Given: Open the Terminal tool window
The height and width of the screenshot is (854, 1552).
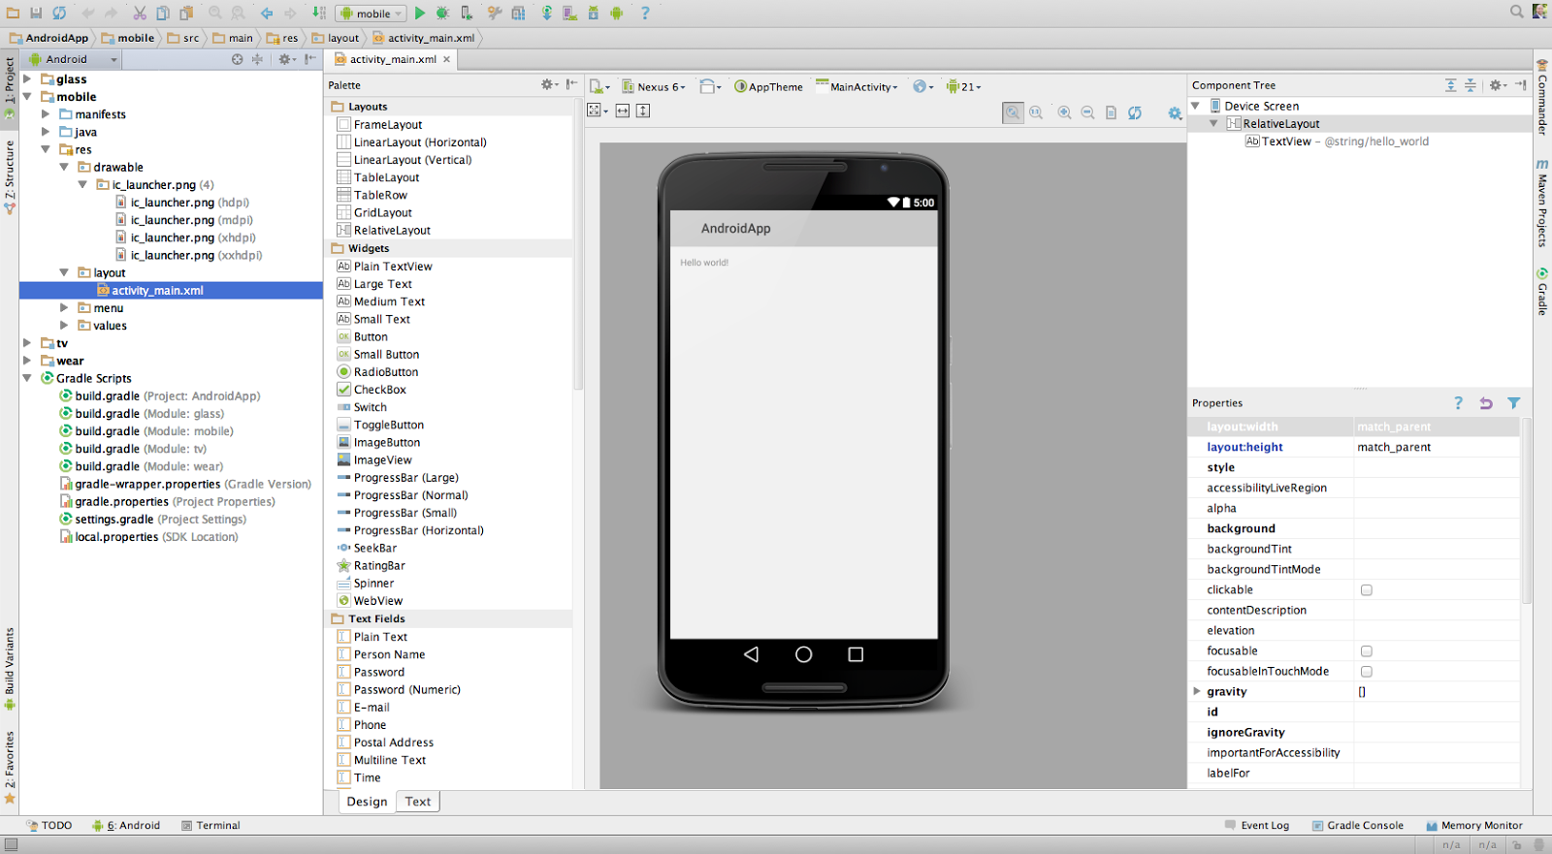Looking at the screenshot, I should coord(210,826).
